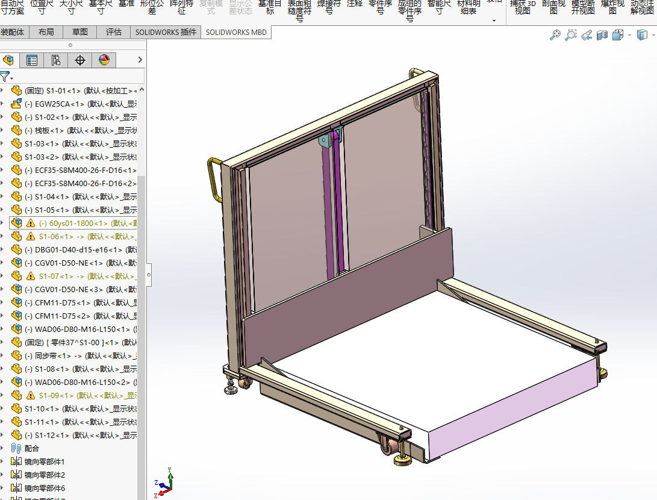Expand the S1-02<1> tree node

tap(2, 117)
